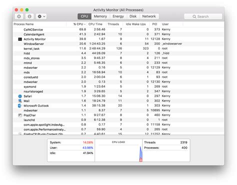This screenshot has height=185, width=237.
Task: Select the CalendarAgent process row
Action: click(118, 34)
